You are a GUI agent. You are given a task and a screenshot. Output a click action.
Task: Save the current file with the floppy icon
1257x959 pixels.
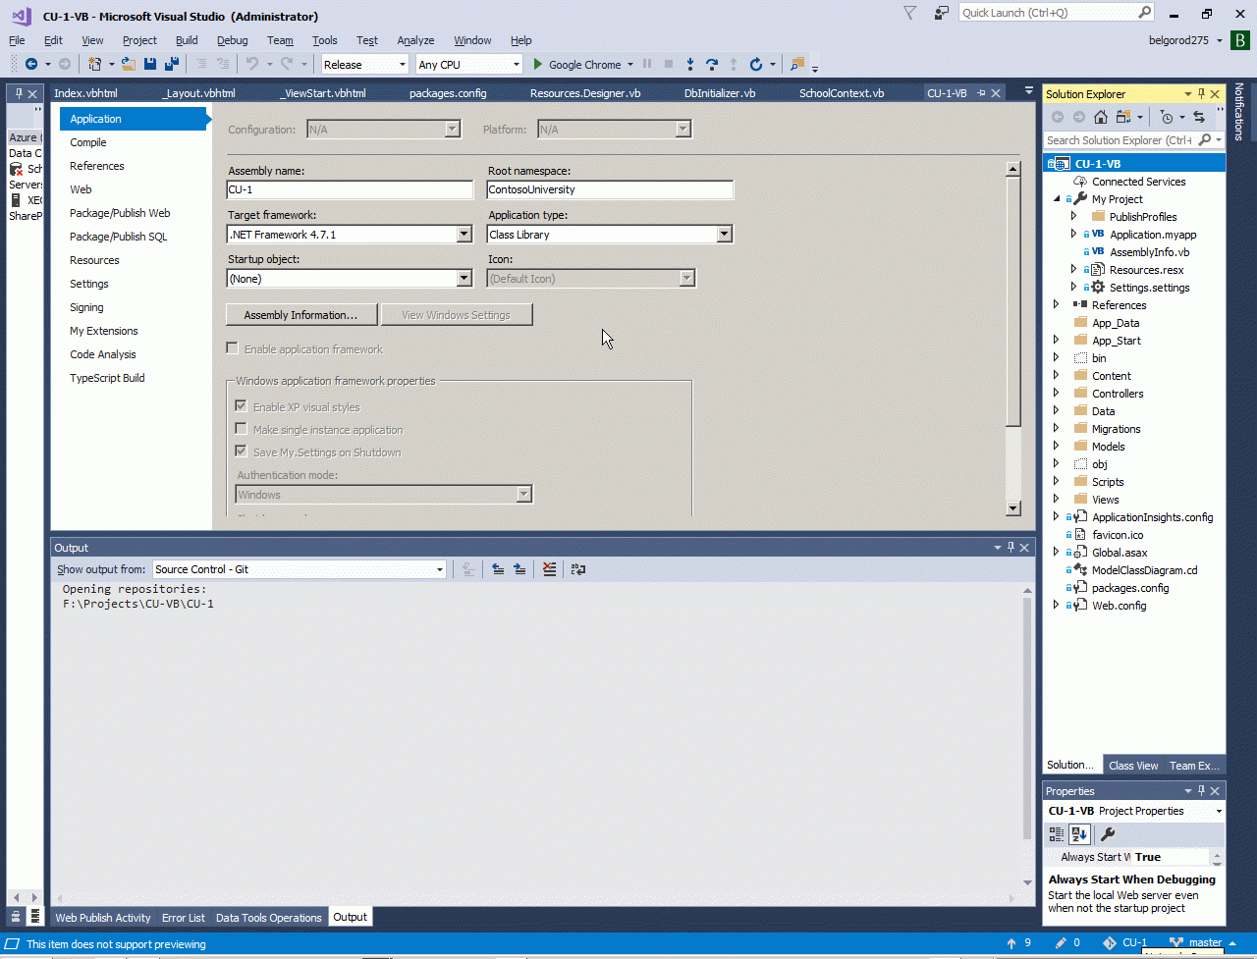coord(150,64)
